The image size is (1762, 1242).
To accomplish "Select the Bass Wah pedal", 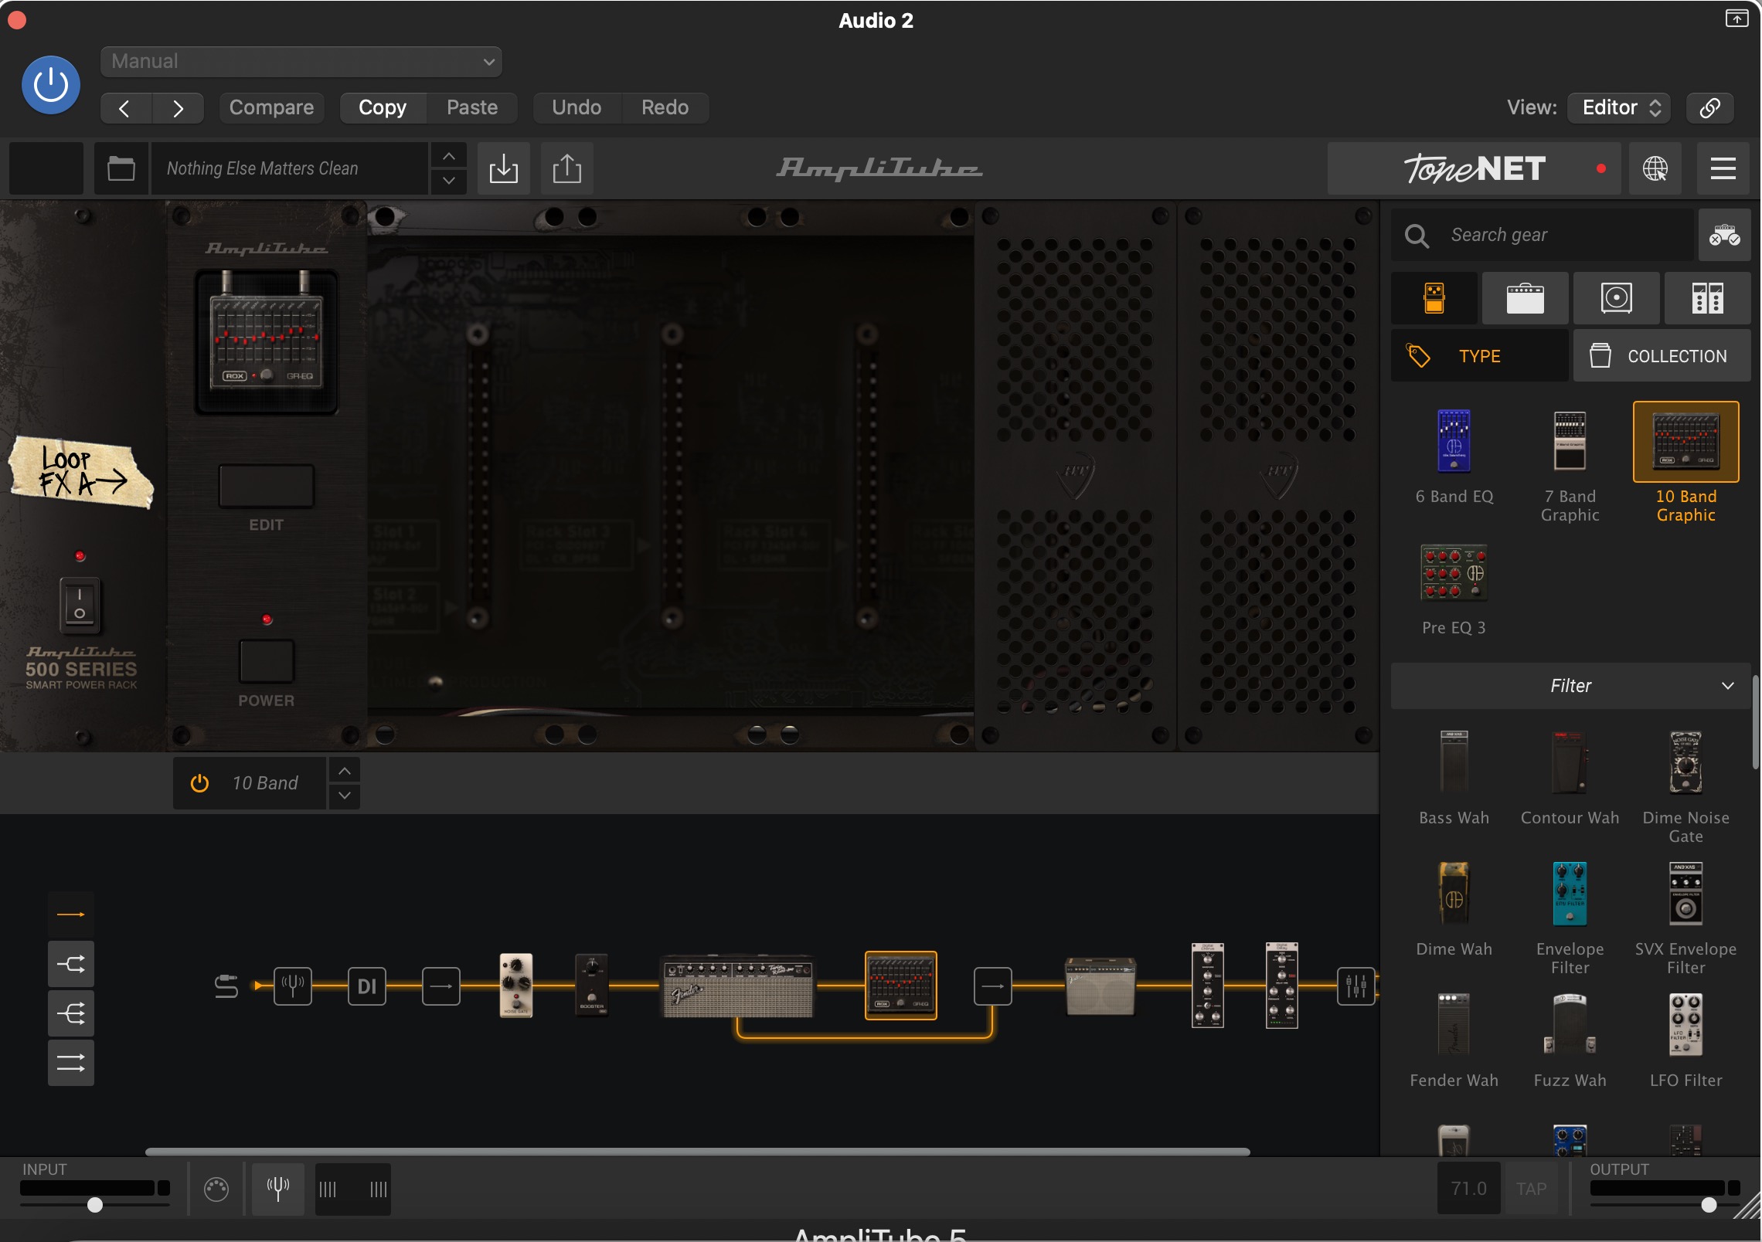I will coord(1454,777).
